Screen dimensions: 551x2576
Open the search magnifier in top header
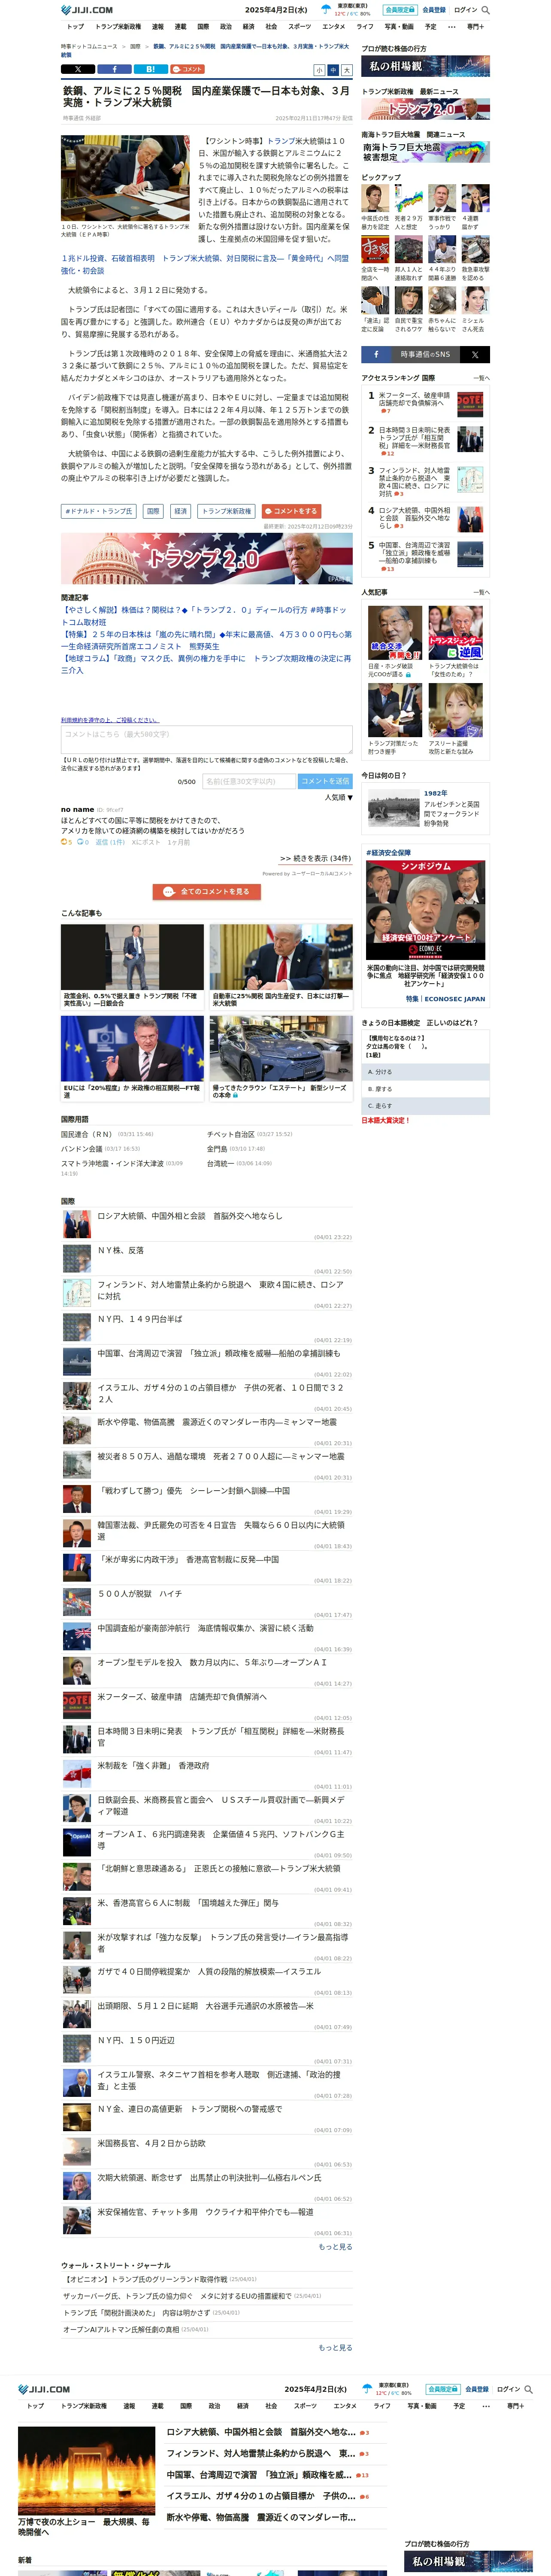coord(486,10)
